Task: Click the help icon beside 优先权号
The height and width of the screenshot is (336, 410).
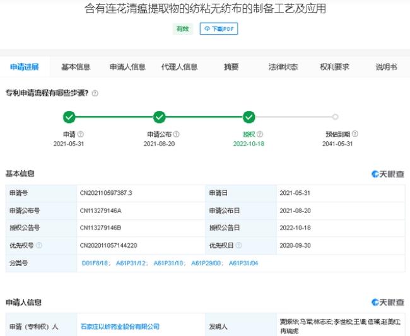Action: (39, 245)
